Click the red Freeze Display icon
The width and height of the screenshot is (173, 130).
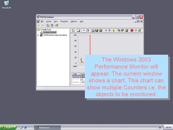(132, 30)
